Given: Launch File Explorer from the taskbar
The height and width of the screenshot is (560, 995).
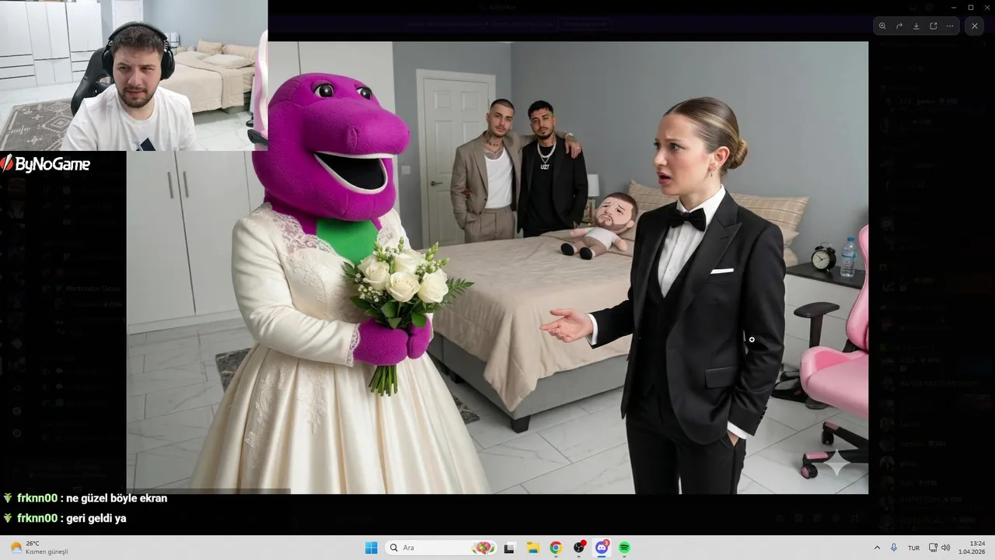Looking at the screenshot, I should (532, 548).
